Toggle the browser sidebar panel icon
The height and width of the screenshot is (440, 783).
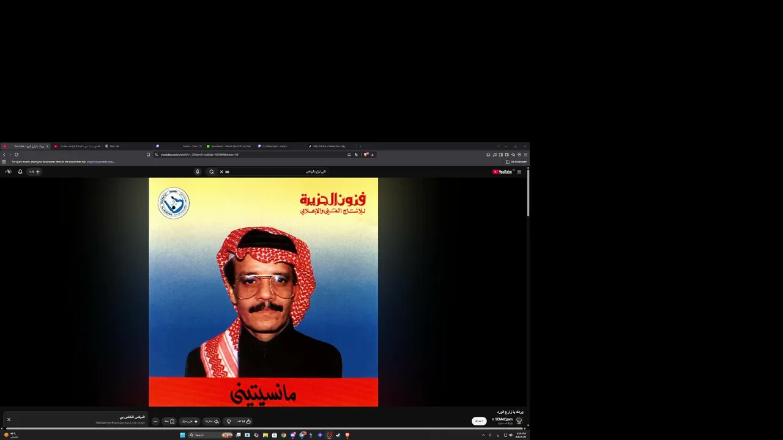tap(500, 155)
